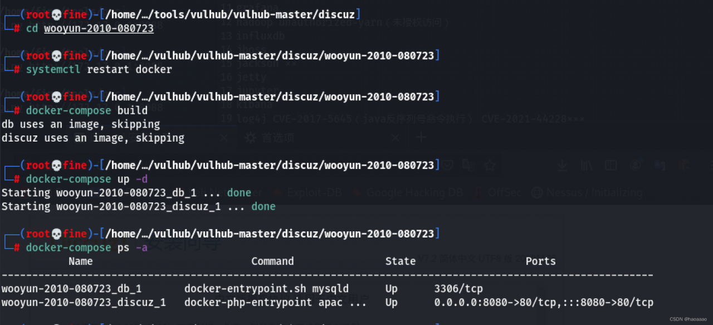Click the docker-compose up -d command

pos(86,179)
